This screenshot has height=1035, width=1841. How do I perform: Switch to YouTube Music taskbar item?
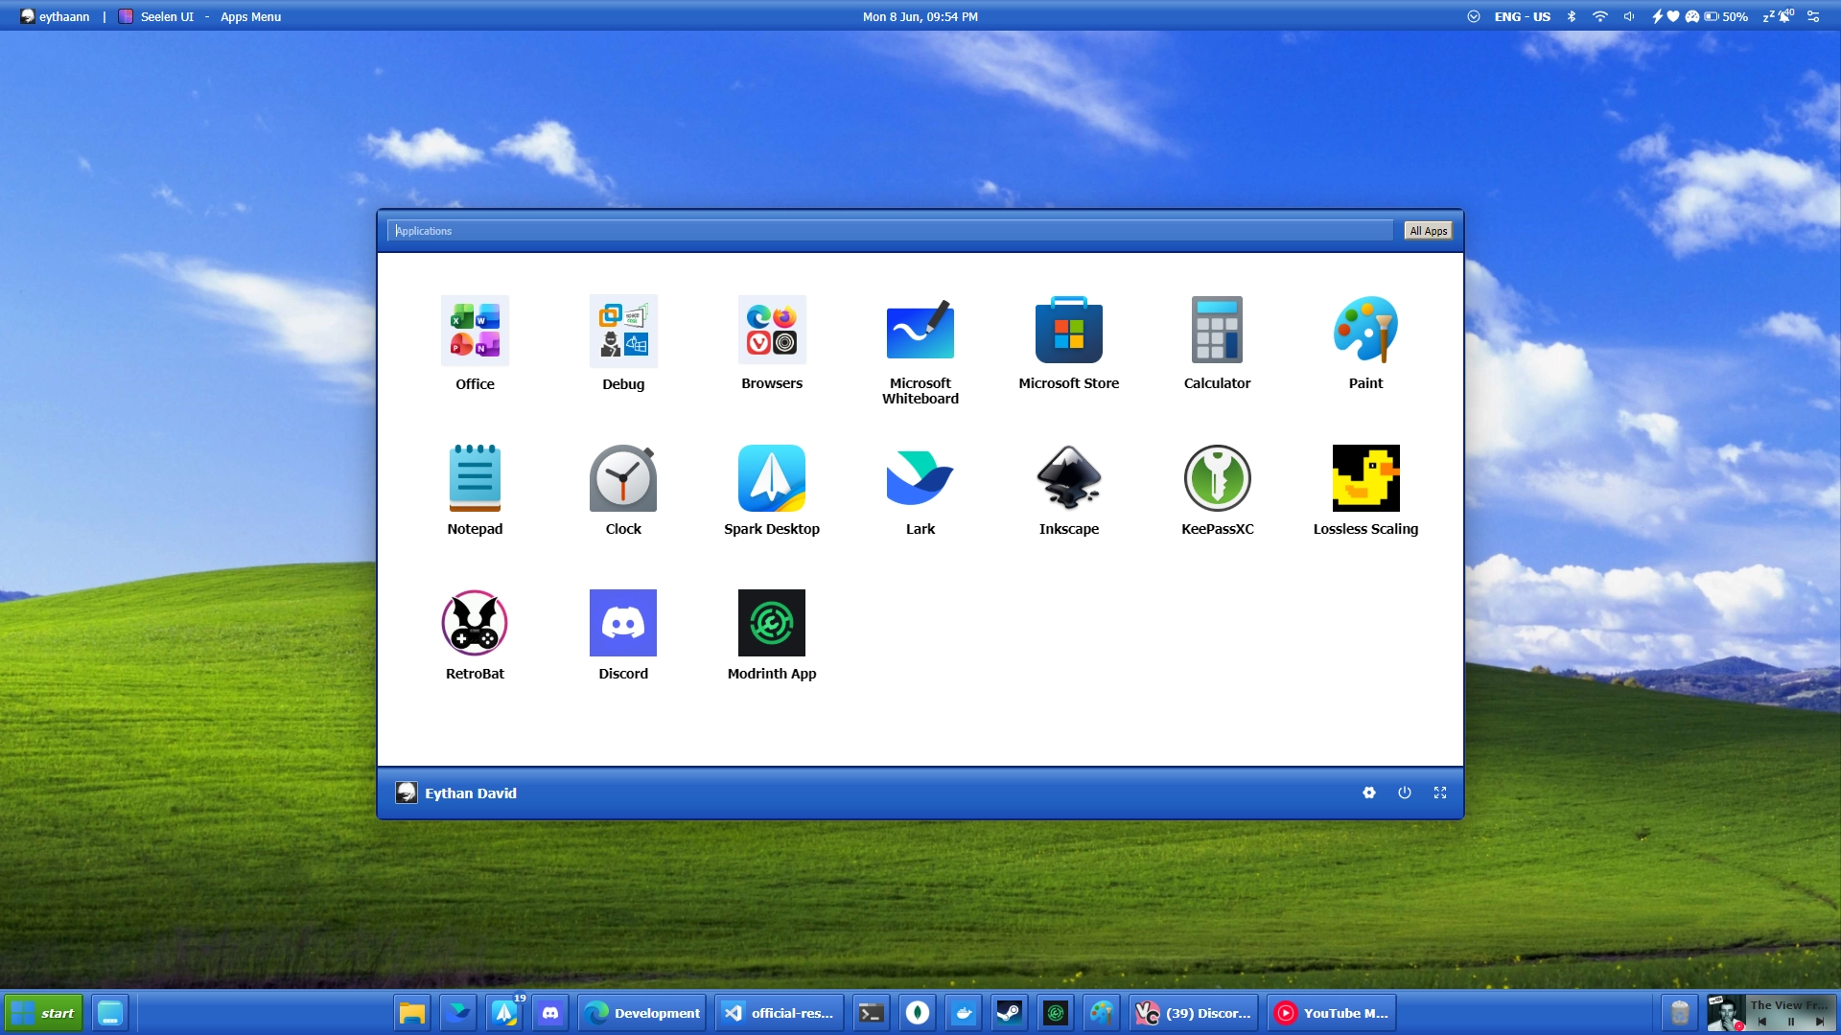click(x=1332, y=1013)
